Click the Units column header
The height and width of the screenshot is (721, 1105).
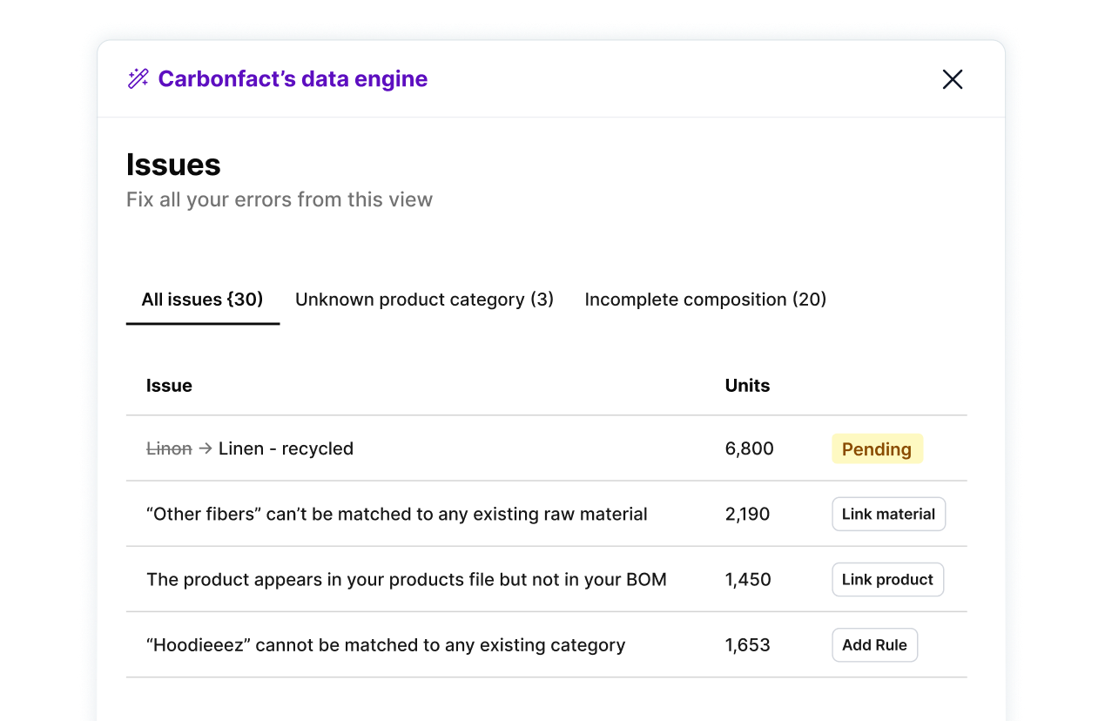pyautogui.click(x=747, y=386)
